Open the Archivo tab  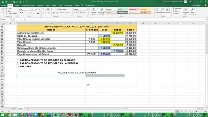(4, 5)
